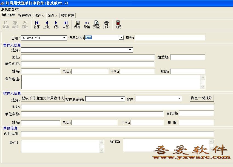233x167 pixels.
Task: Click the sender 姓名 field
Action: click(x=41, y=71)
